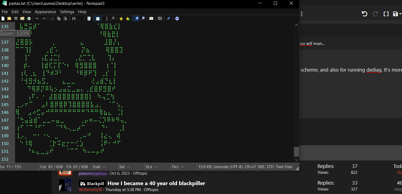Viewport: 402px width, 194px height.
Task: Click the Notepad3 scroll up arrow
Action: pyautogui.click(x=296, y=25)
